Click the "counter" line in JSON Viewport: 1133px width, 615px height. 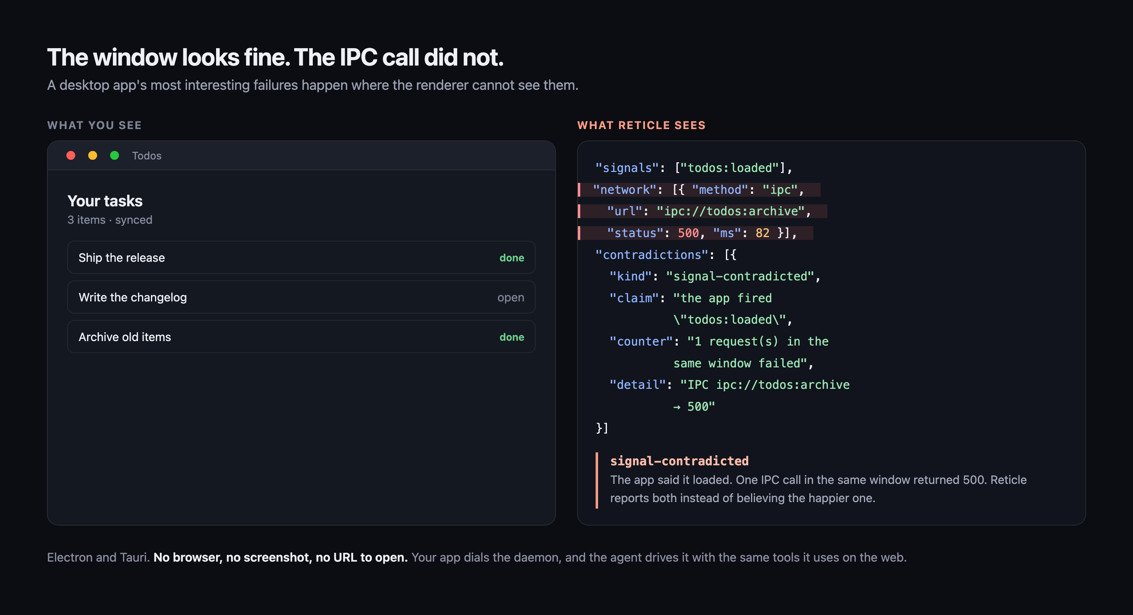point(719,341)
